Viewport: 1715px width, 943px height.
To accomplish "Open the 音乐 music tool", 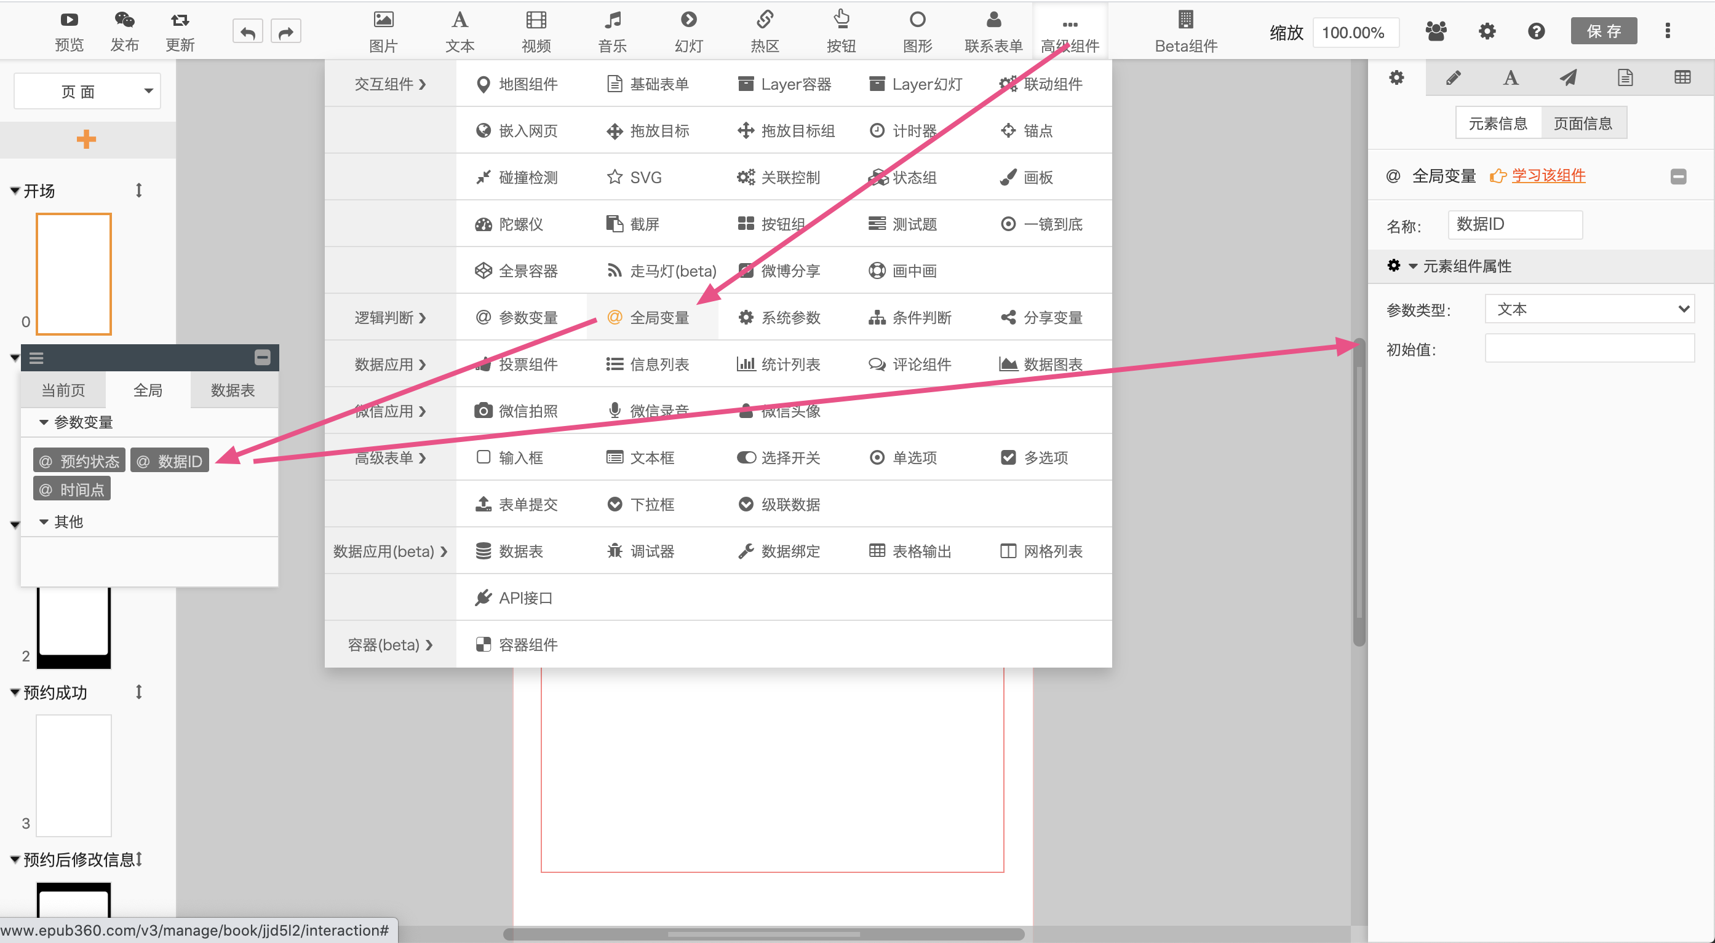I will pos(612,31).
